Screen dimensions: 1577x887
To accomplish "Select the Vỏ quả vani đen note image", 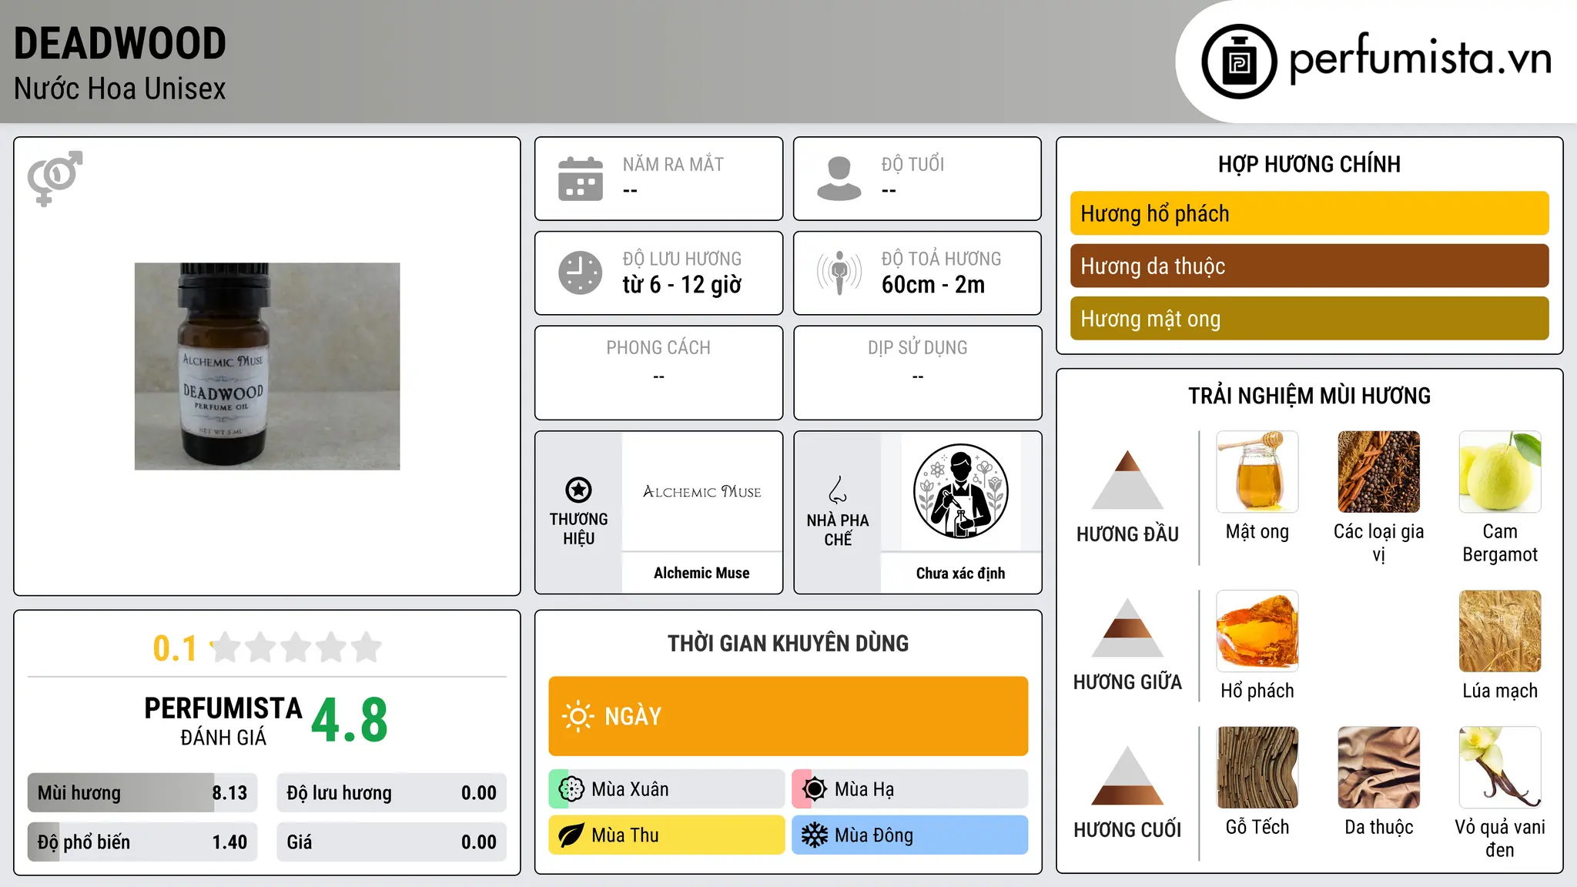I will 1500,768.
